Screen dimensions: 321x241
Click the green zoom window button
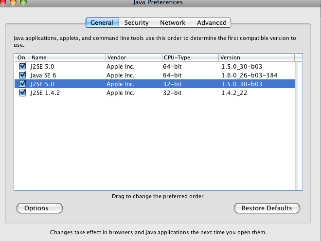pos(23,2)
